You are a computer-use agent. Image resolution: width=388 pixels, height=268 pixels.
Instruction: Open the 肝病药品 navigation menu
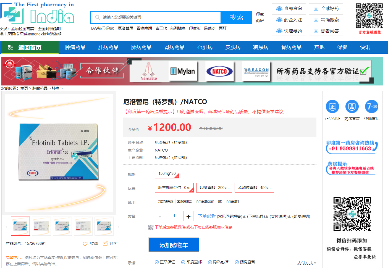click(108, 47)
